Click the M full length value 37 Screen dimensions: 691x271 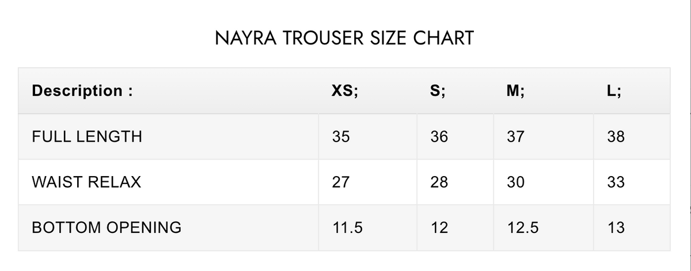click(515, 137)
